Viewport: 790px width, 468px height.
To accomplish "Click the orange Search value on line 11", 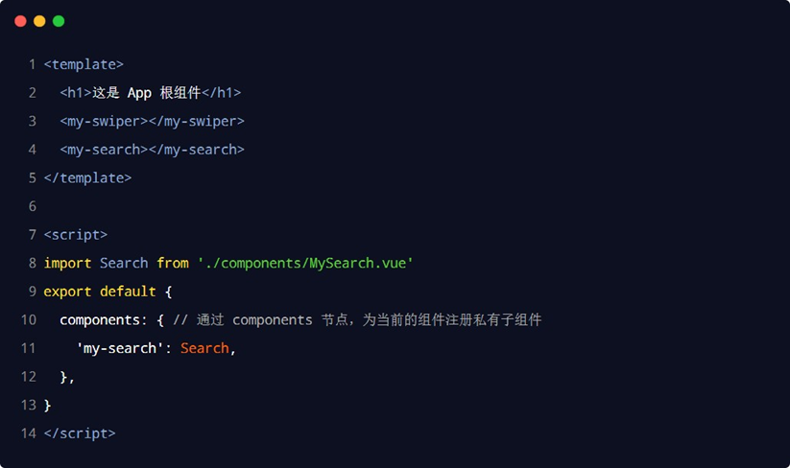I will pos(204,348).
